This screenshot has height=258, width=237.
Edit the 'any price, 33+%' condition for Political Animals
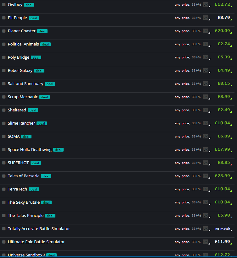pos(188,44)
